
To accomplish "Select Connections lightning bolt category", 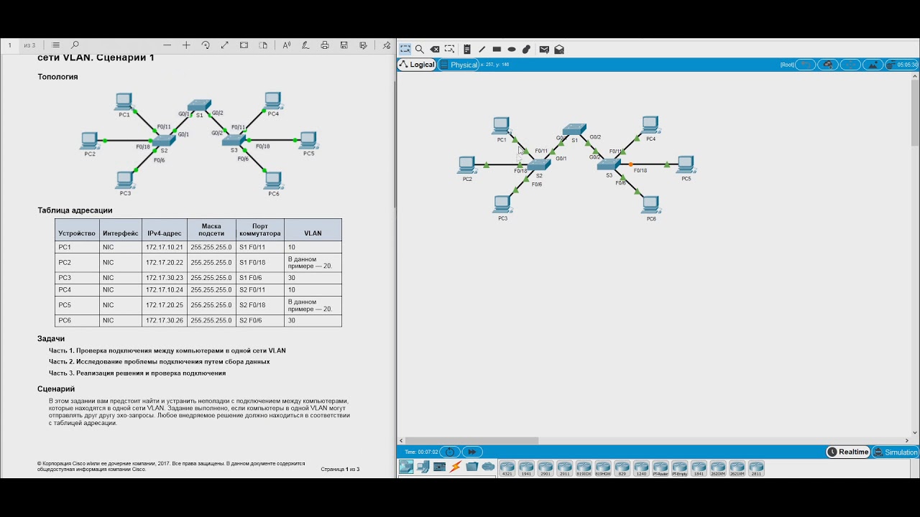I will coord(456,467).
